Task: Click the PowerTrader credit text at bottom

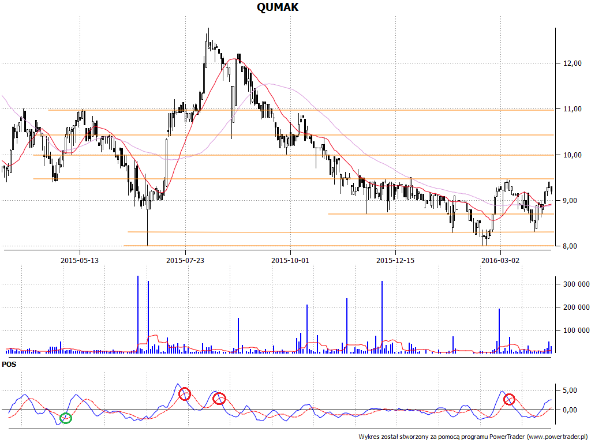Action: point(474,437)
